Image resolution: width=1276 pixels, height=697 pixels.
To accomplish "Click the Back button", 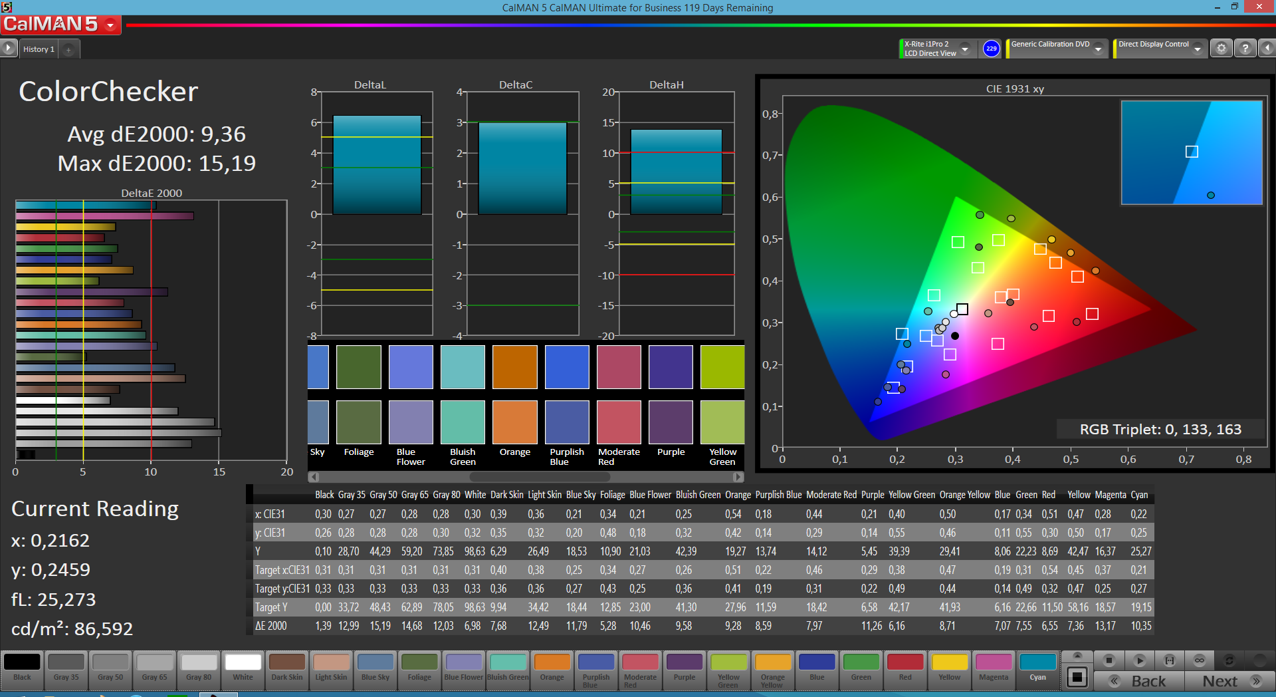I will pos(1139,681).
